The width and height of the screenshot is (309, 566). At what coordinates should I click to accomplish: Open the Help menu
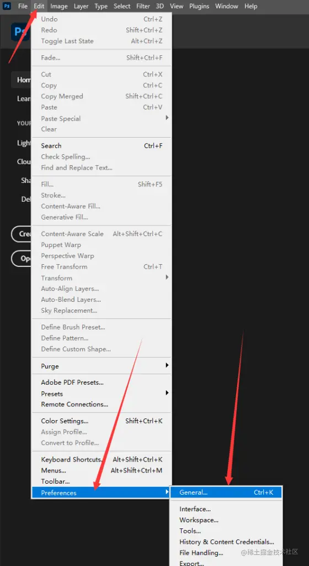point(251,6)
